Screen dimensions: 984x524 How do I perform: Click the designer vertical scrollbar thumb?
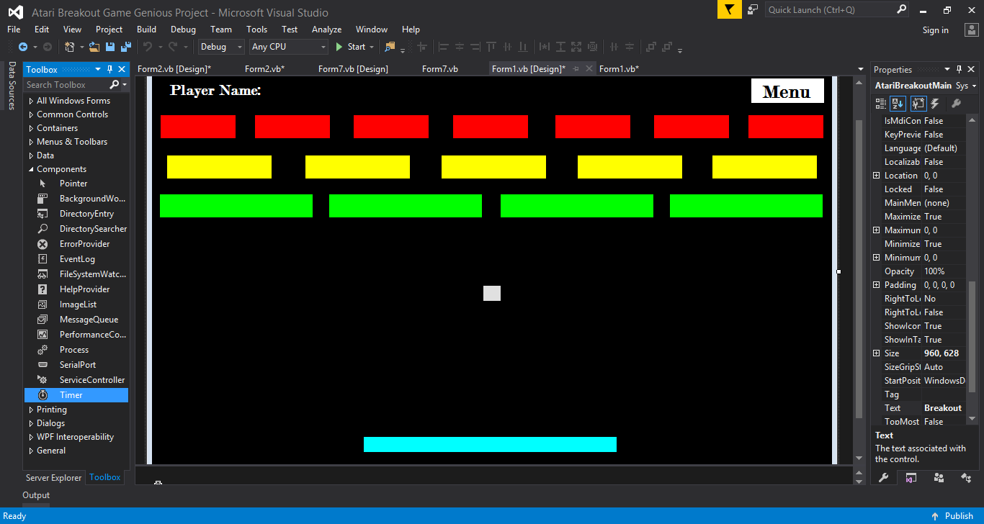tap(859, 268)
